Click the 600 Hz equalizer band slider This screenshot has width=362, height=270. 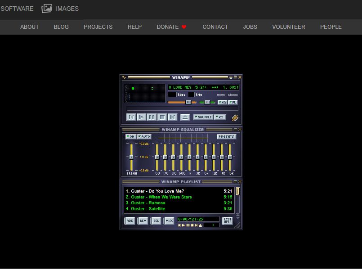181,157
